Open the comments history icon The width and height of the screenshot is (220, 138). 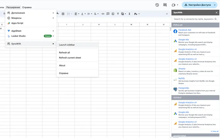pos(165,5)
